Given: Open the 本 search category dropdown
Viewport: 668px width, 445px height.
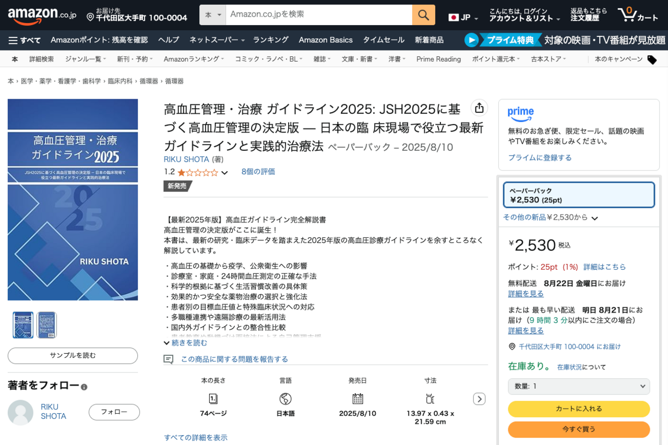Looking at the screenshot, I should [213, 15].
